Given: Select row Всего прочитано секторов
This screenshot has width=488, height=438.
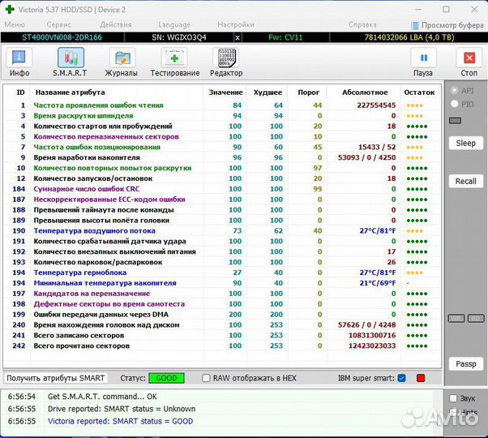Looking at the screenshot, I should (222, 346).
